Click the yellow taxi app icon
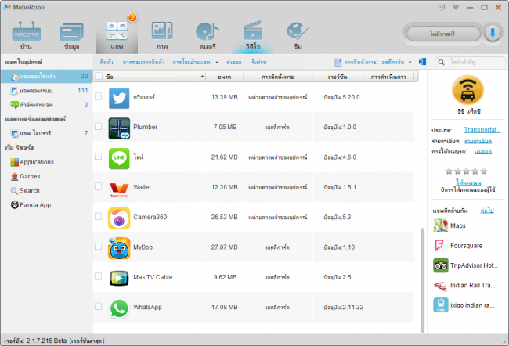Screen dimensions: 509x346 [x=467, y=90]
